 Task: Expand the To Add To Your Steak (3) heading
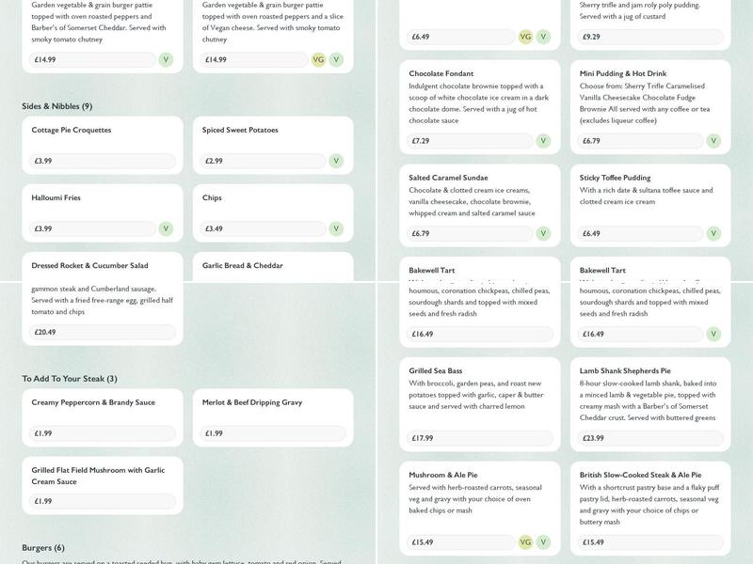tap(70, 379)
